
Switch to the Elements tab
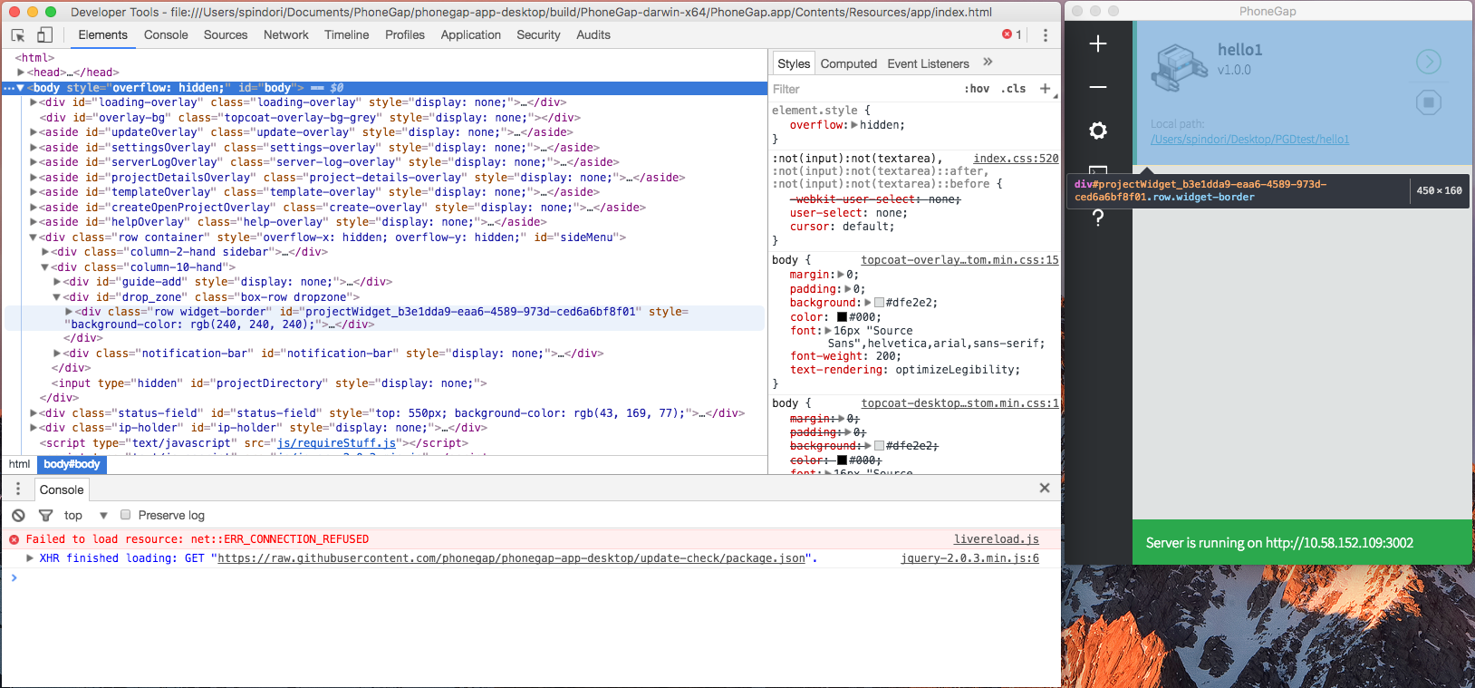click(102, 34)
